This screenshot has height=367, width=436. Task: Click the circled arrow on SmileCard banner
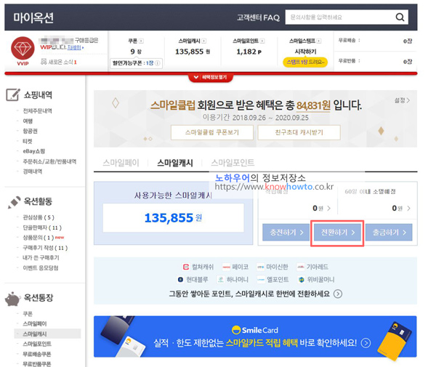[366, 343]
